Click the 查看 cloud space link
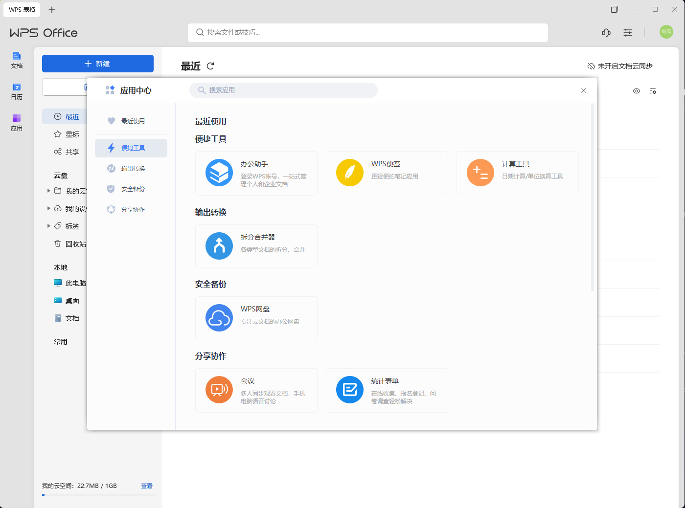This screenshot has width=685, height=508. click(x=147, y=486)
